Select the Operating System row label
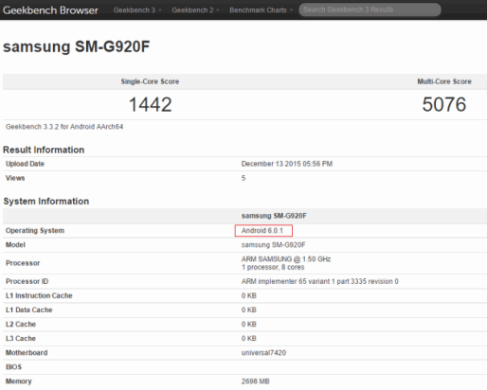This screenshot has height=390, width=487. point(35,231)
